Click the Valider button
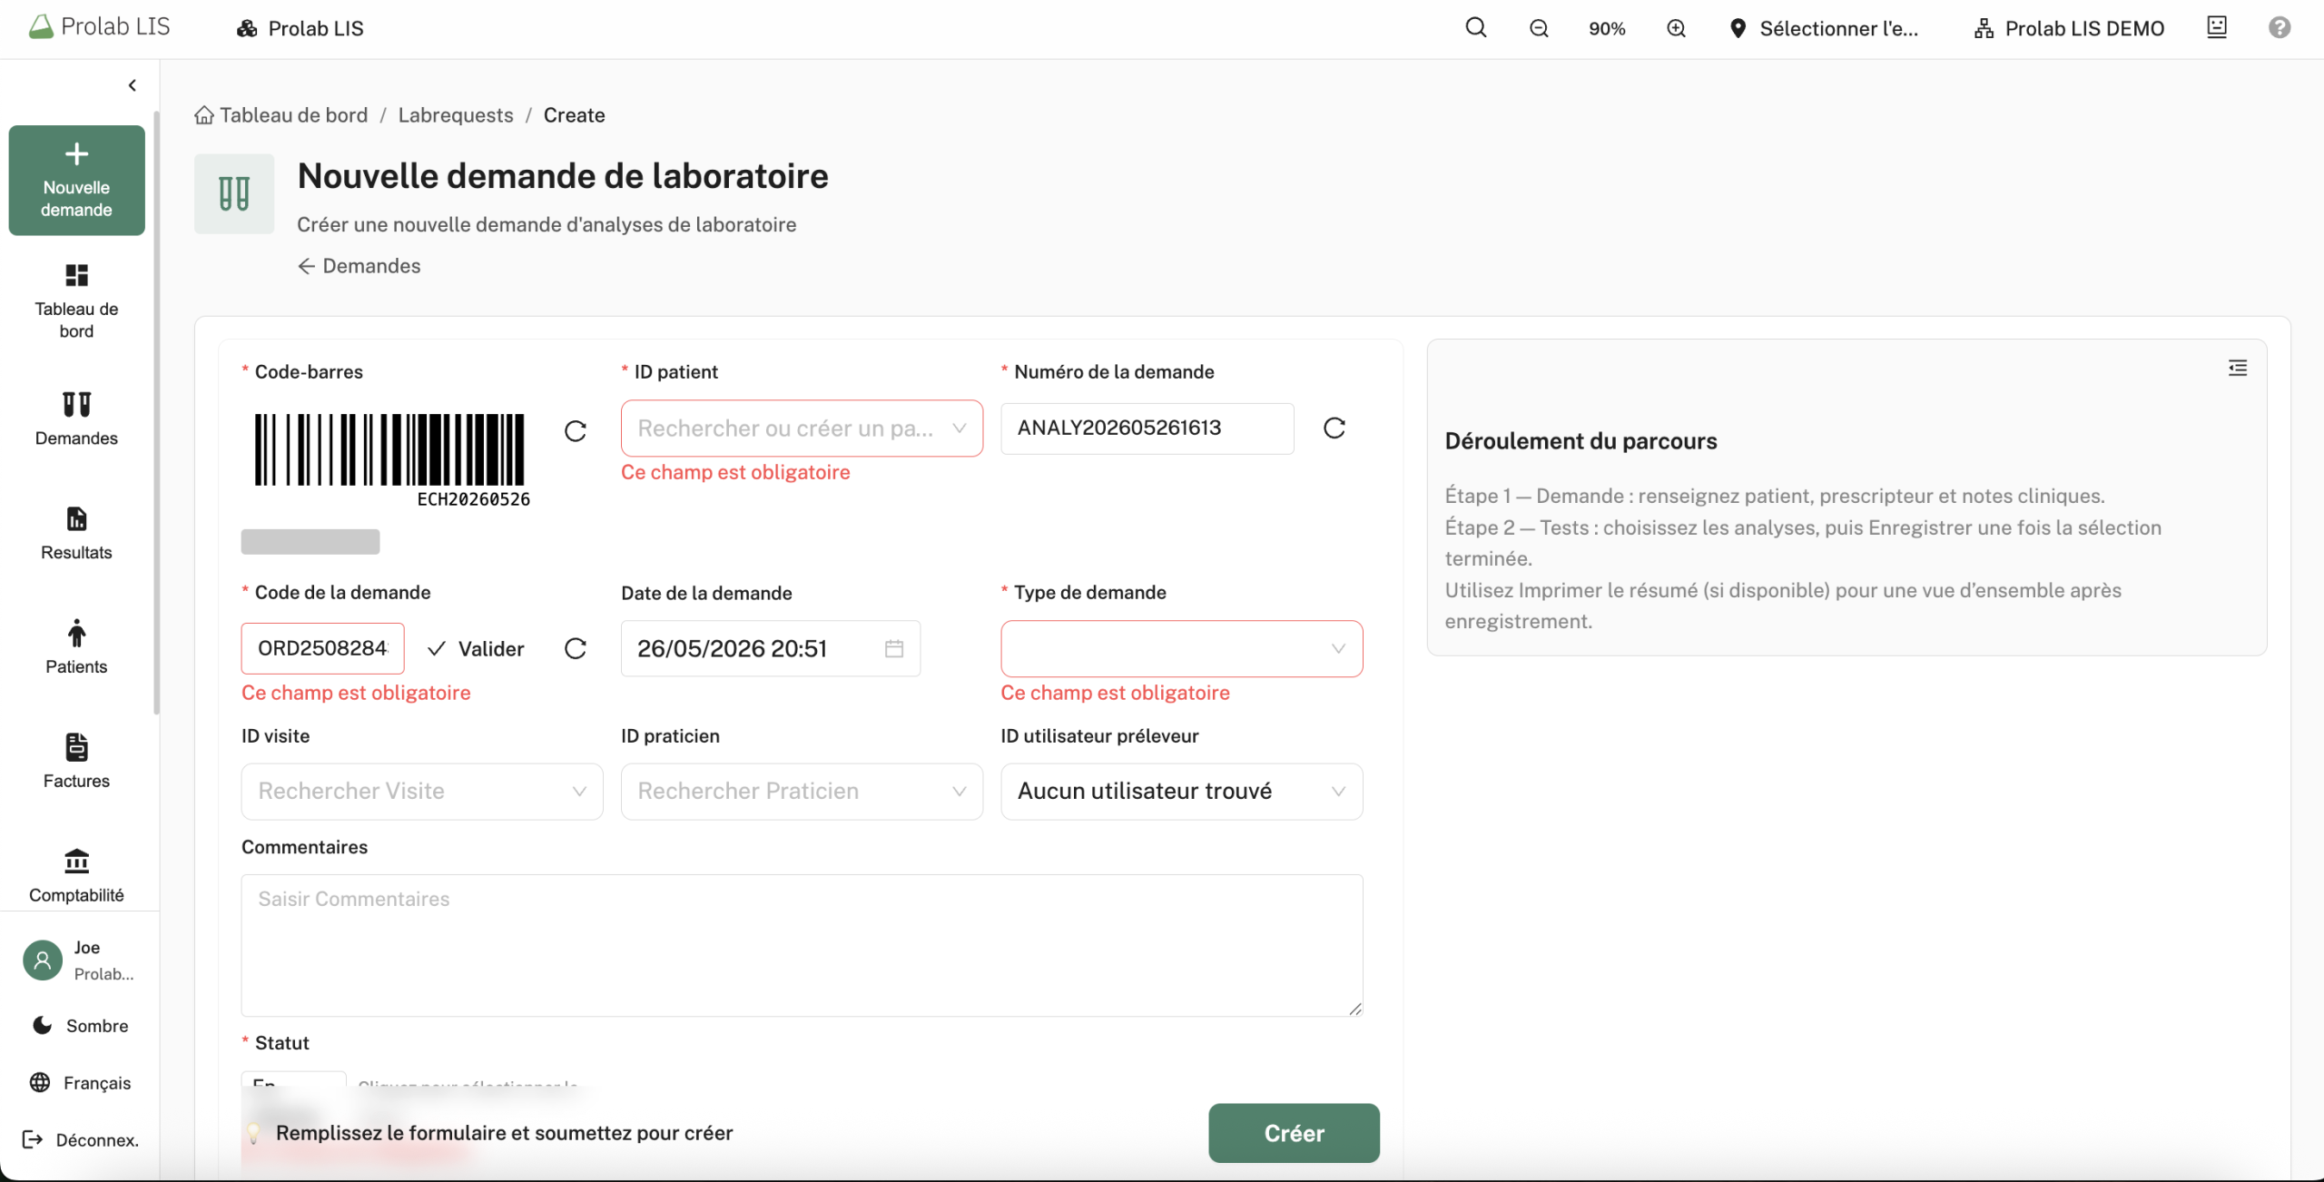The height and width of the screenshot is (1182, 2324). click(476, 648)
